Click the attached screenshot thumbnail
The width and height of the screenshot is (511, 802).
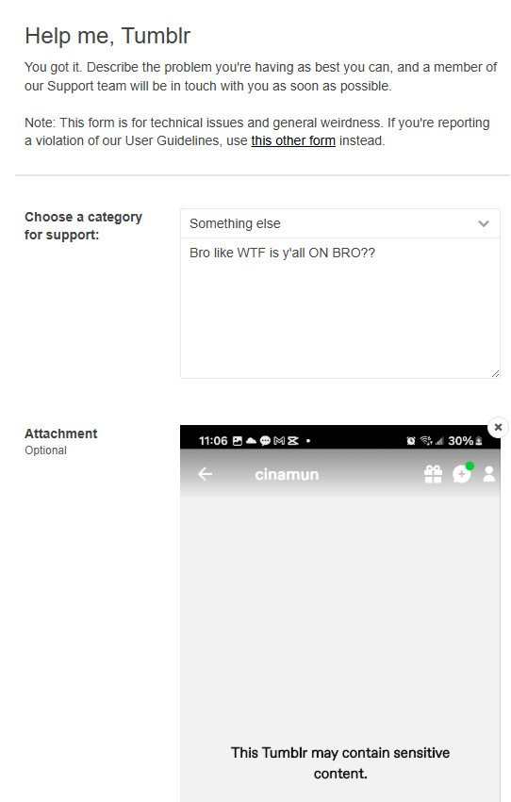tap(339, 614)
